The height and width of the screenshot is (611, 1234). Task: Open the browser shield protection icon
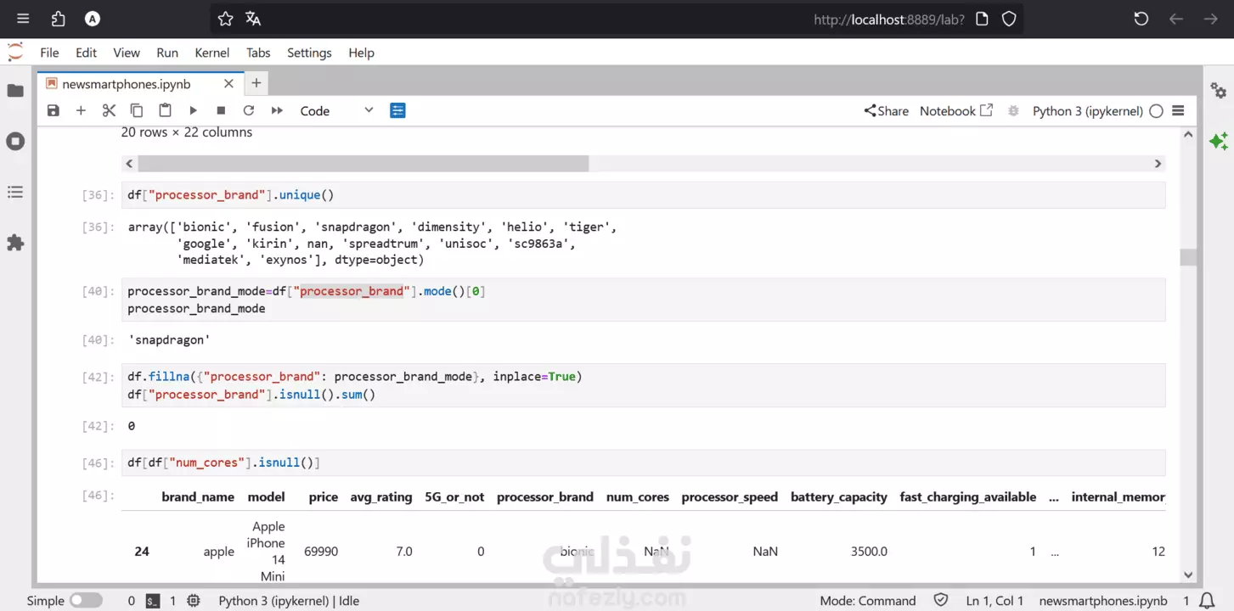pyautogui.click(x=1009, y=19)
